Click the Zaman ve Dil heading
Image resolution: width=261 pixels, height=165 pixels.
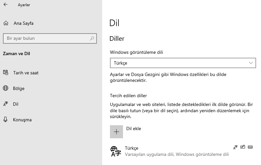tap(17, 53)
